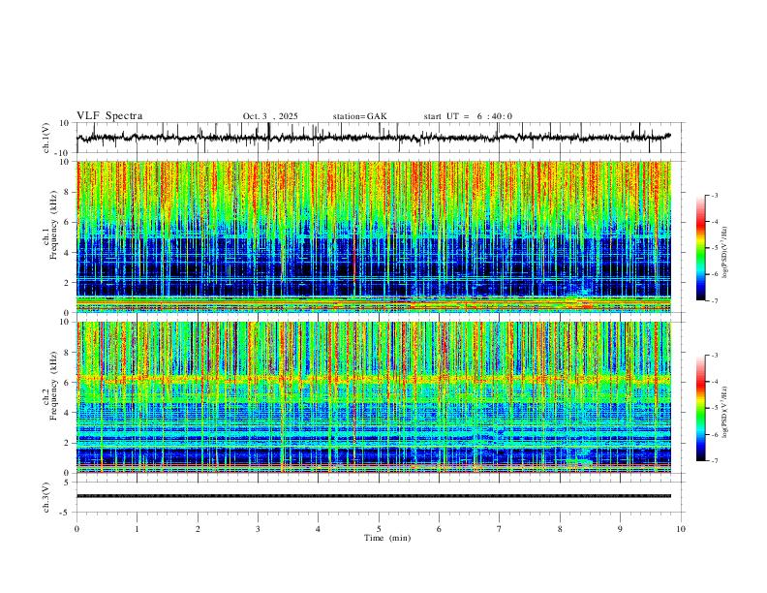Select the "start UT = 6:40:0" text
Viewport: 767px width, 593px height.
click(x=468, y=116)
